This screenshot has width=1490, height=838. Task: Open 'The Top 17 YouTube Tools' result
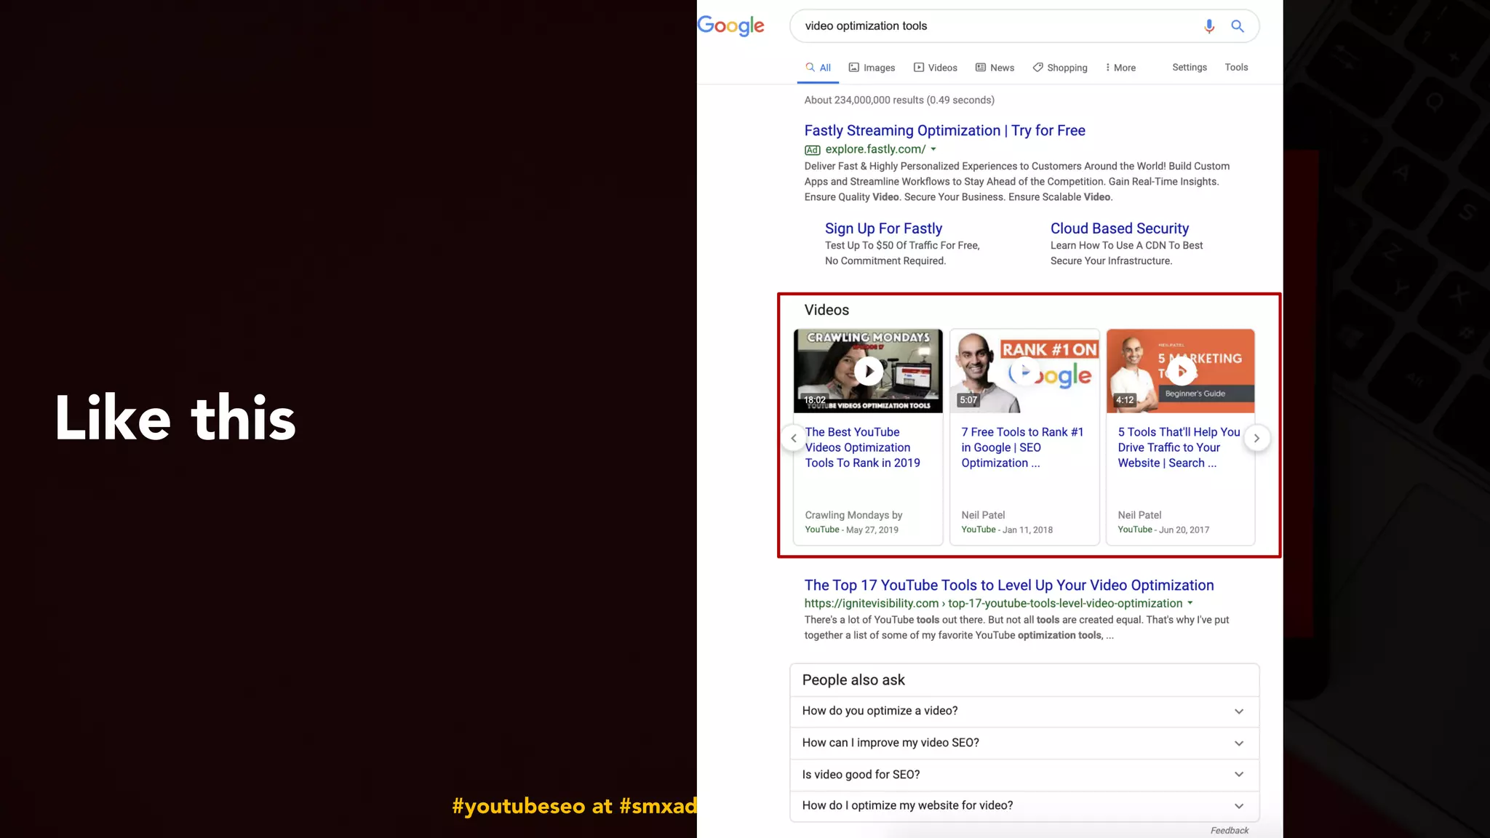point(1008,585)
